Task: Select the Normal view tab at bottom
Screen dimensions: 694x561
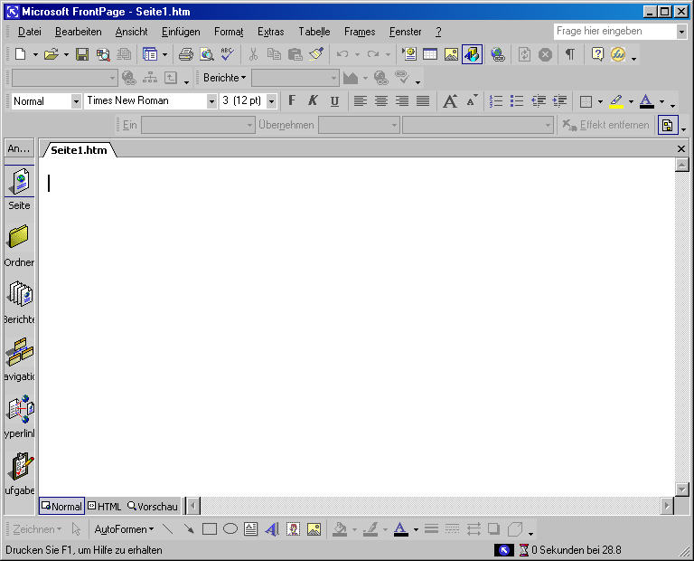Action: 61,506
